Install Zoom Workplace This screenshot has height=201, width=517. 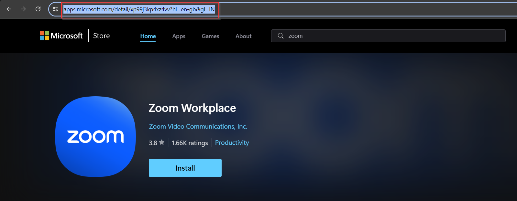[x=185, y=168]
